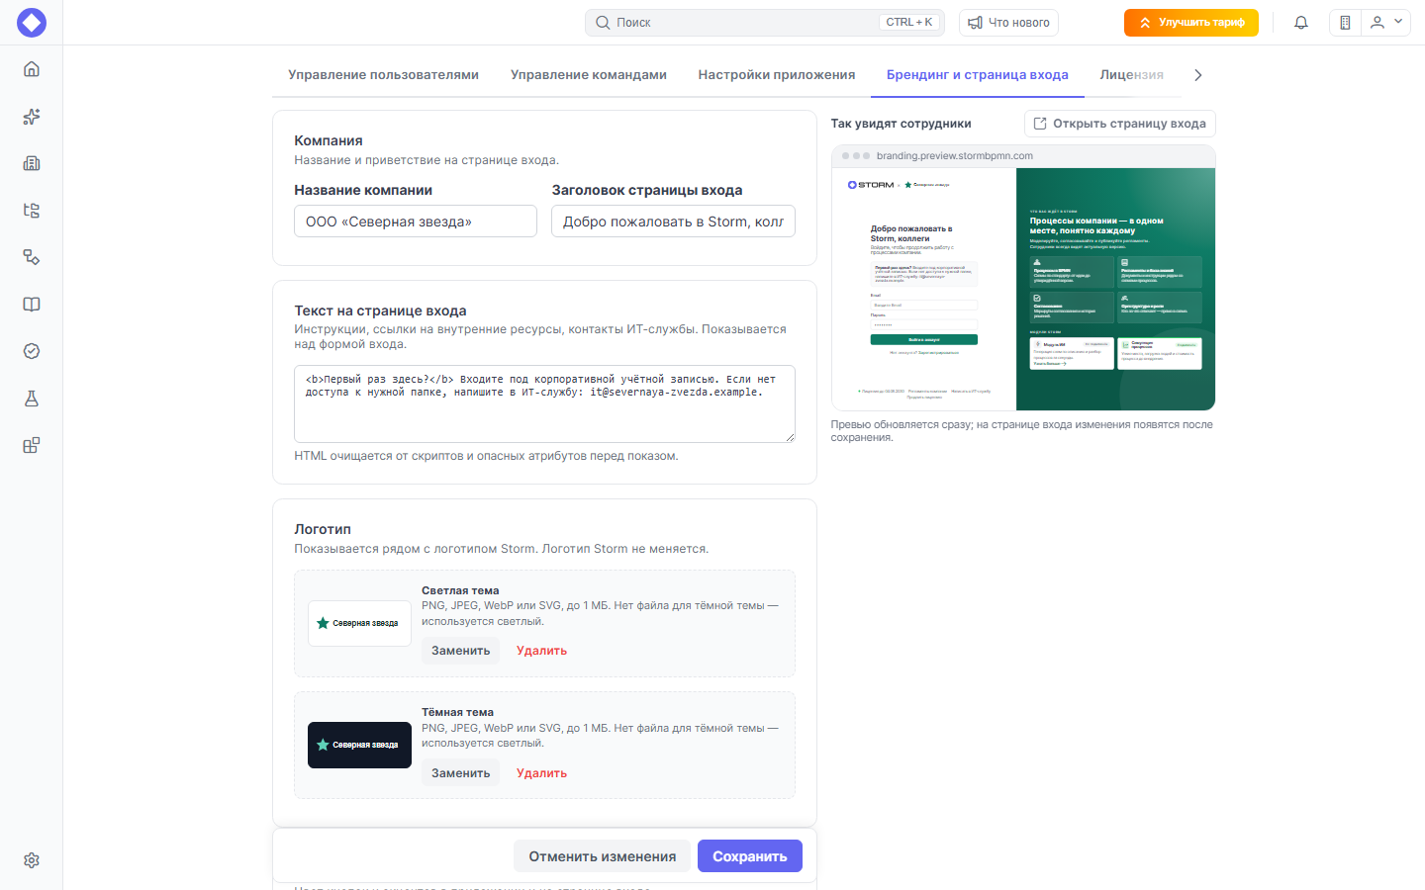Switch to the Управление пользователями tab

pyautogui.click(x=384, y=75)
